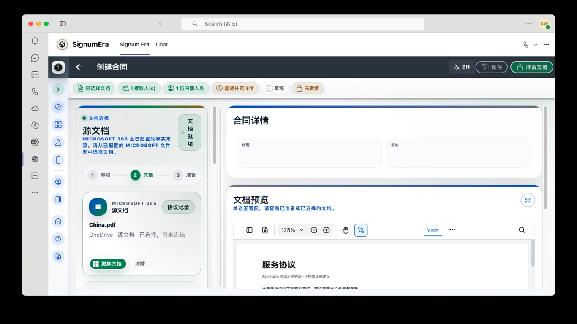Image resolution: width=577 pixels, height=324 pixels.
Task: Expand the SignumEra sidebar chevron
Action: (x=58, y=89)
